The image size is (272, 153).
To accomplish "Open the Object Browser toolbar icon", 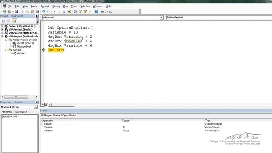I will [85, 11].
